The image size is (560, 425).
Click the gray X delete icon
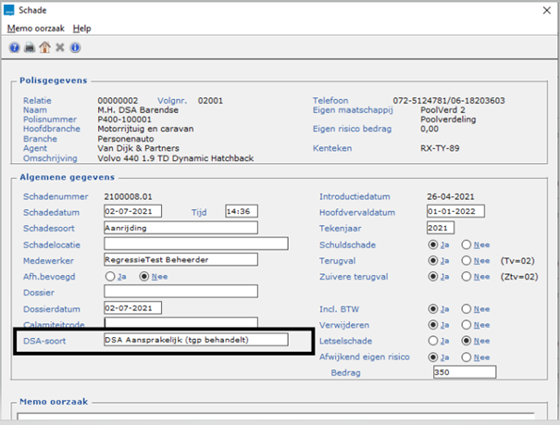click(x=59, y=47)
